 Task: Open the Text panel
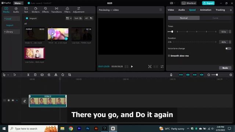26,10
